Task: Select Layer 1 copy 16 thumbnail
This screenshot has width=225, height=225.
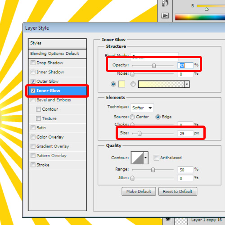Action: (x=181, y=221)
